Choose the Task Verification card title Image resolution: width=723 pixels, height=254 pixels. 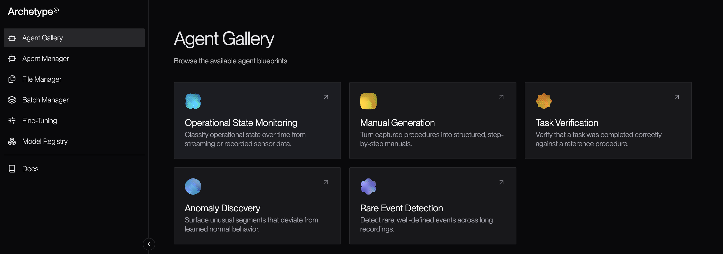[567, 123]
